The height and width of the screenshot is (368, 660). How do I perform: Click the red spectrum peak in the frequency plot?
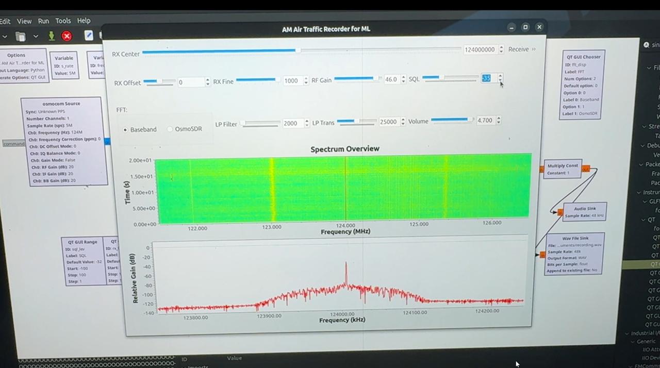[346, 273]
